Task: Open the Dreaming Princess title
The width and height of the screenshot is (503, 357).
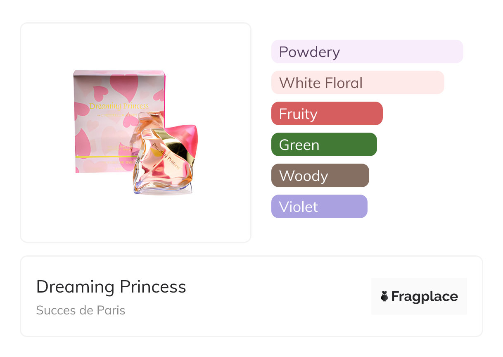Action: click(111, 287)
